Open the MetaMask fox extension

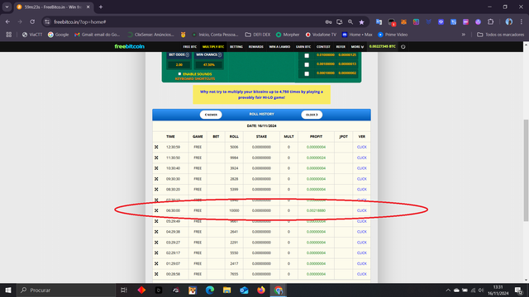403,22
